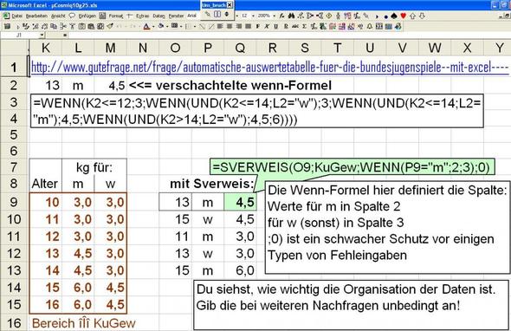This screenshot has width=511, height=331.
Task: Select cell K2 containing 13
Action: [46, 86]
